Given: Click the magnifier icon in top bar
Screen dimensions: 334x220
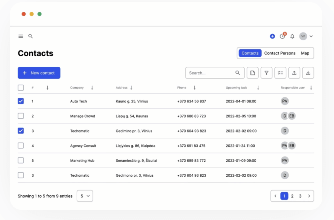Looking at the screenshot, I should click(x=30, y=36).
